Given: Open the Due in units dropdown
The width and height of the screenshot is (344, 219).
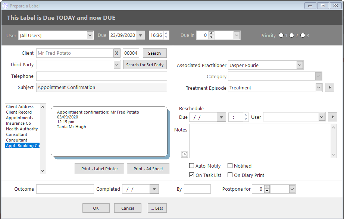Looking at the screenshot, I should tap(237, 35).
